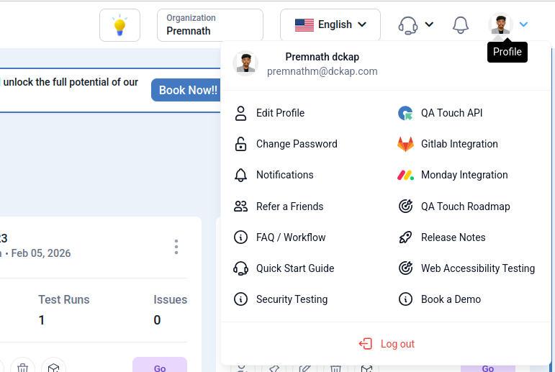The image size is (555, 372).
Task: Click the Gitlab Integration icon
Action: (x=406, y=144)
